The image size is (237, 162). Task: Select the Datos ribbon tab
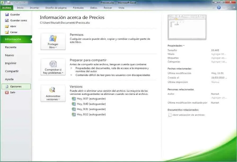(94, 8)
